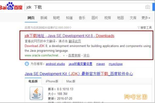The image size is (155, 103).
Task: Click update date '2016-07-20'
Action: click(x=65, y=98)
